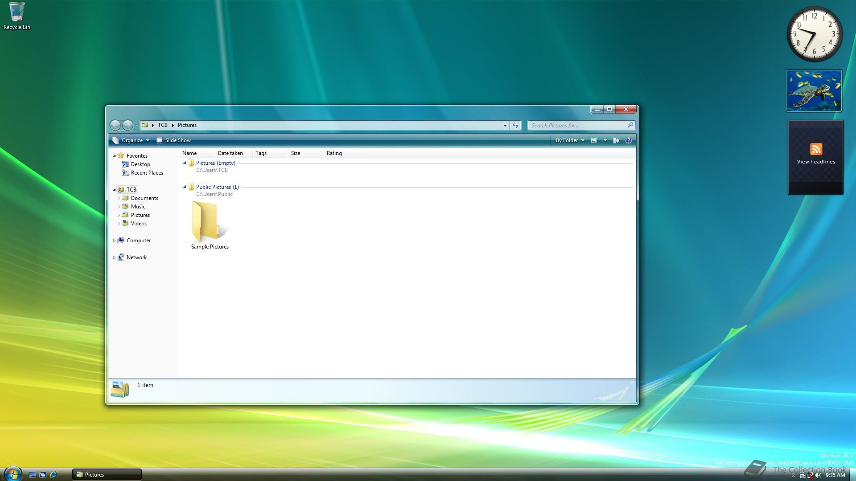856x481 pixels.
Task: Click the magnifier search icon
Action: 630,125
